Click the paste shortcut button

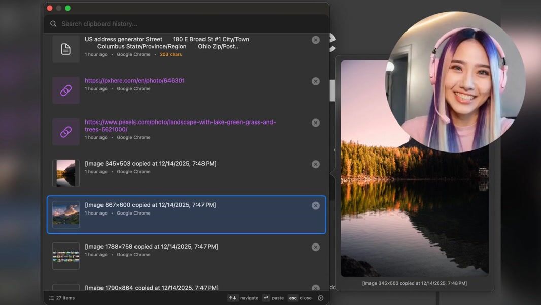click(273, 298)
